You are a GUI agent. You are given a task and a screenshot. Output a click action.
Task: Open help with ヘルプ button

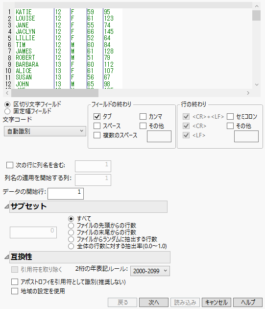coord(248,302)
